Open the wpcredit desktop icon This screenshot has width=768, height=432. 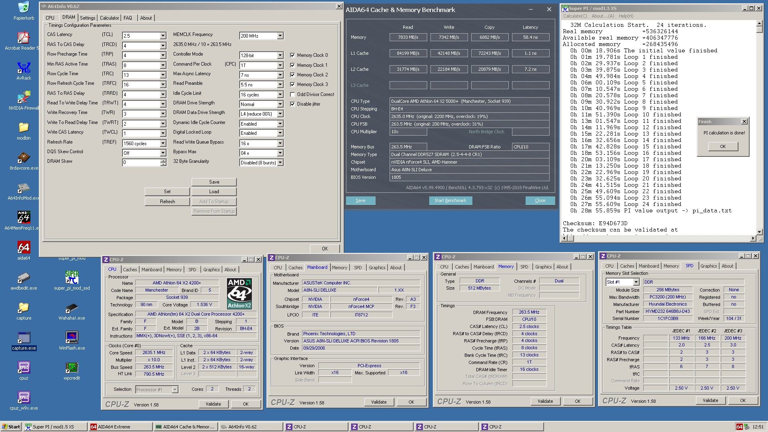click(x=72, y=368)
